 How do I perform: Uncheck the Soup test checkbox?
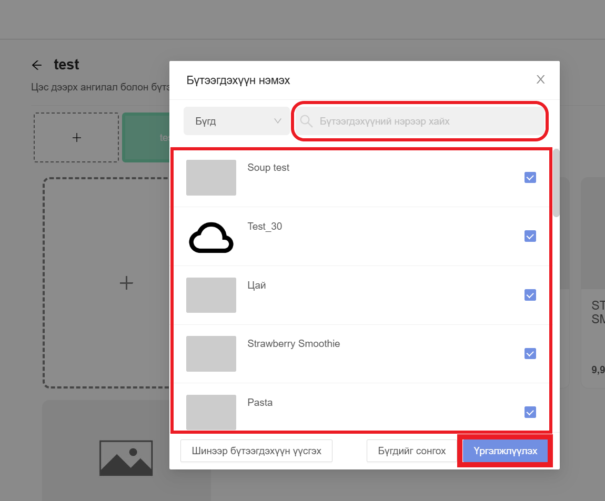(530, 178)
